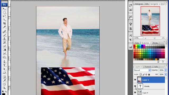Switch to the Color tab
The height and width of the screenshot is (95, 169).
[137, 43]
